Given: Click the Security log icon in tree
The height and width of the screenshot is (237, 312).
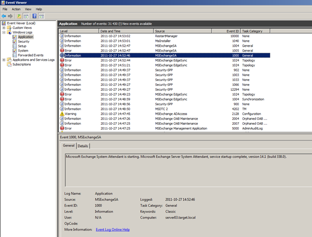Looking at the screenshot, I should [x=14, y=42].
